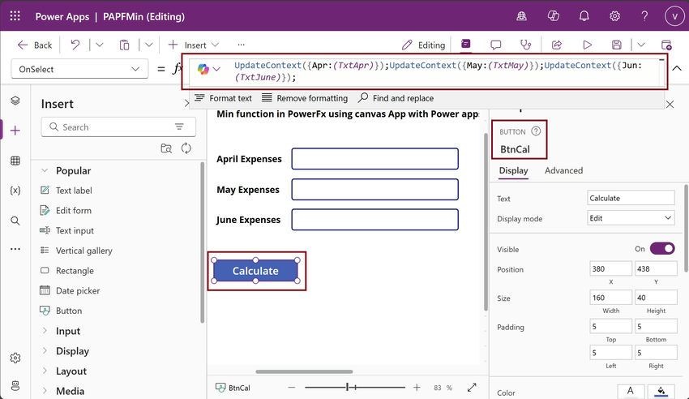
Task: Click the April Expenses input box
Action: [x=374, y=159]
